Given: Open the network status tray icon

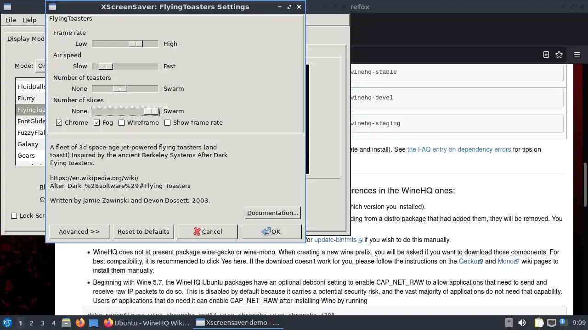Looking at the screenshot, I should coord(551,323).
